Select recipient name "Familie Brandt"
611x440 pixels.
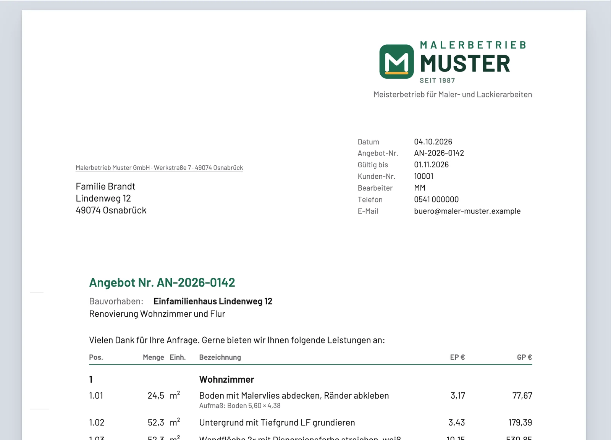click(x=105, y=186)
